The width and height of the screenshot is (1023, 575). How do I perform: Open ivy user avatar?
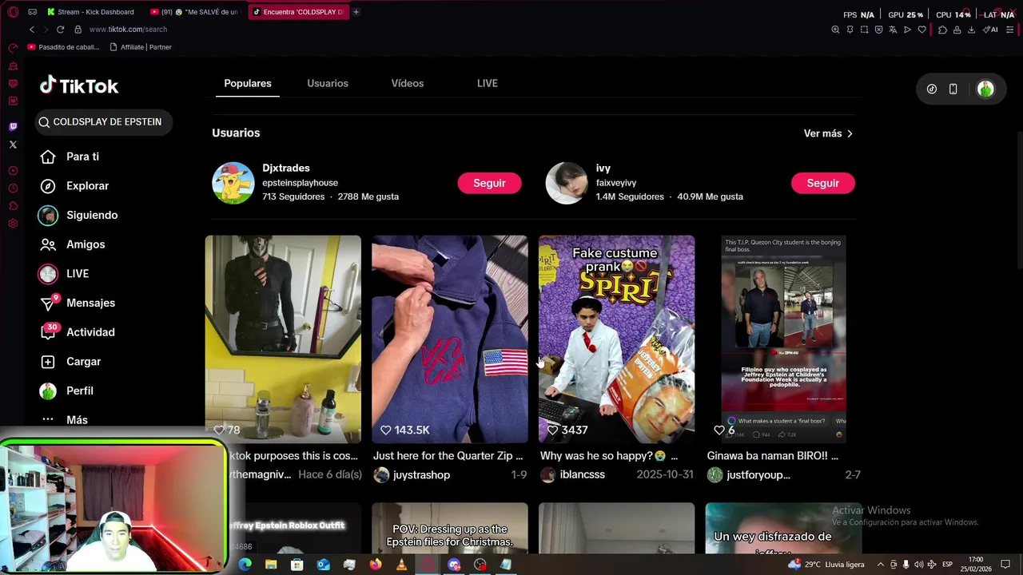tap(567, 183)
